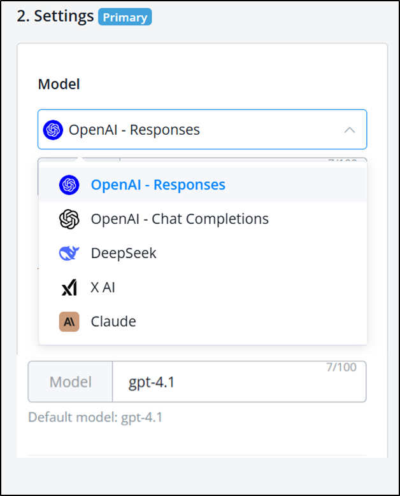Click the Model provider combo box text

(x=134, y=130)
